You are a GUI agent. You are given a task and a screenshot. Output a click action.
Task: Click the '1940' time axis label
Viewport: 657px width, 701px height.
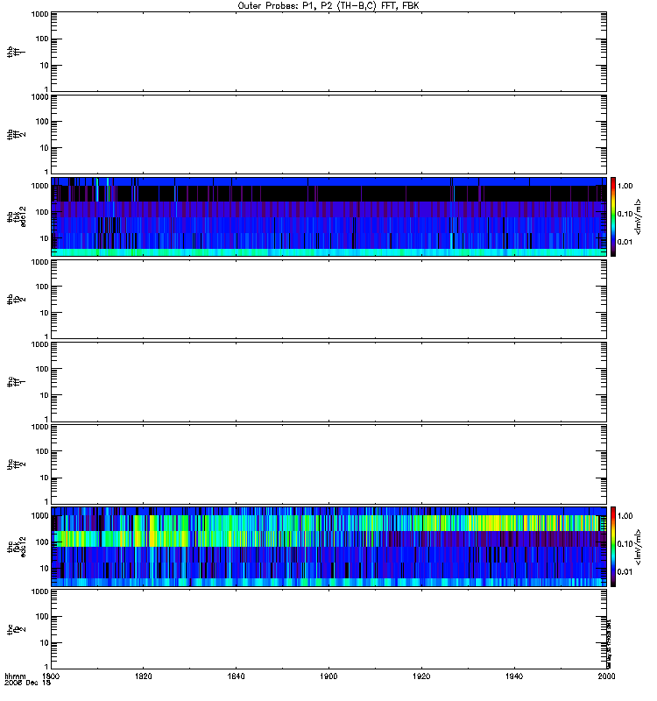tap(514, 676)
